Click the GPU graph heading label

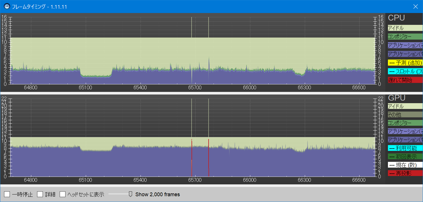pos(396,98)
